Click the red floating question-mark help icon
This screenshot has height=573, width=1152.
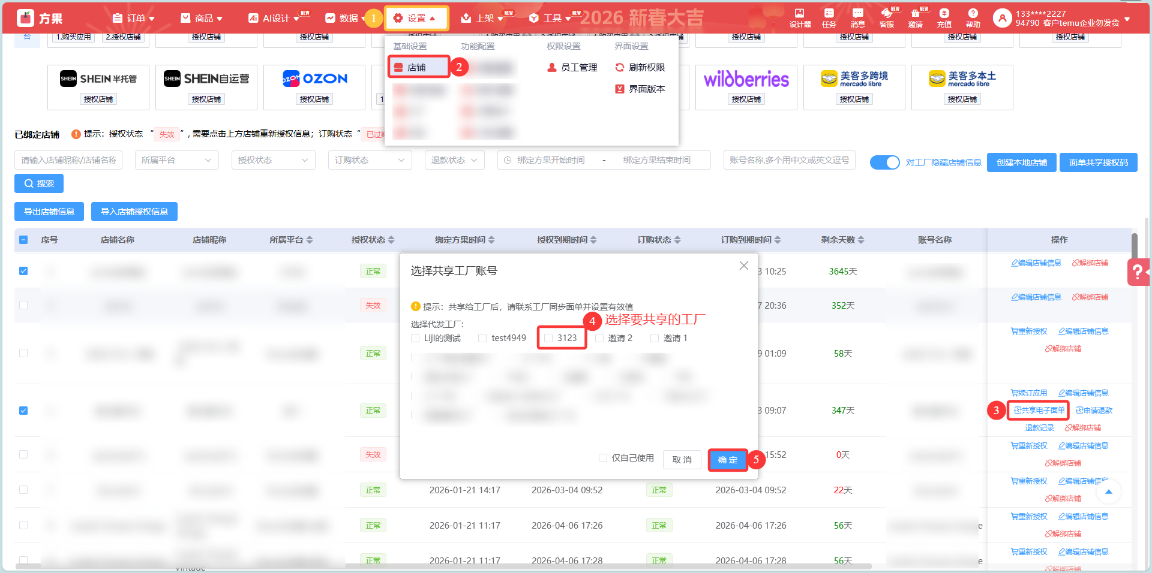[x=1138, y=272]
